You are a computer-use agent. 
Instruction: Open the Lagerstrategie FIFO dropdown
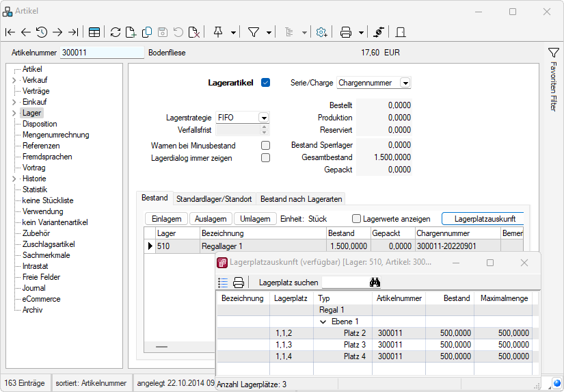(x=263, y=118)
